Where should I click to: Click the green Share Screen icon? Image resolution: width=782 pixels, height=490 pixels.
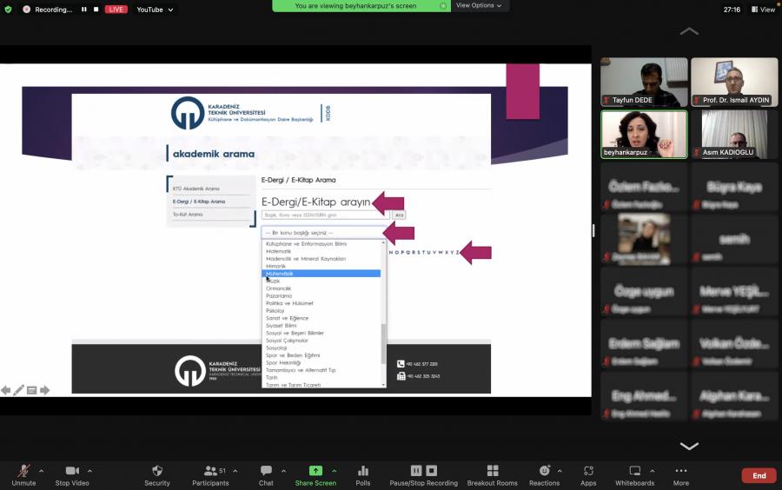click(x=315, y=471)
